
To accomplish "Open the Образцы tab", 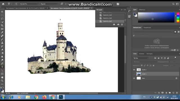I will coord(142,10).
